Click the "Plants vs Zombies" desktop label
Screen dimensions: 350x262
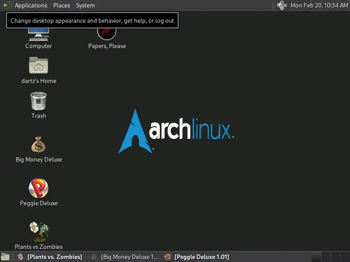click(x=39, y=247)
